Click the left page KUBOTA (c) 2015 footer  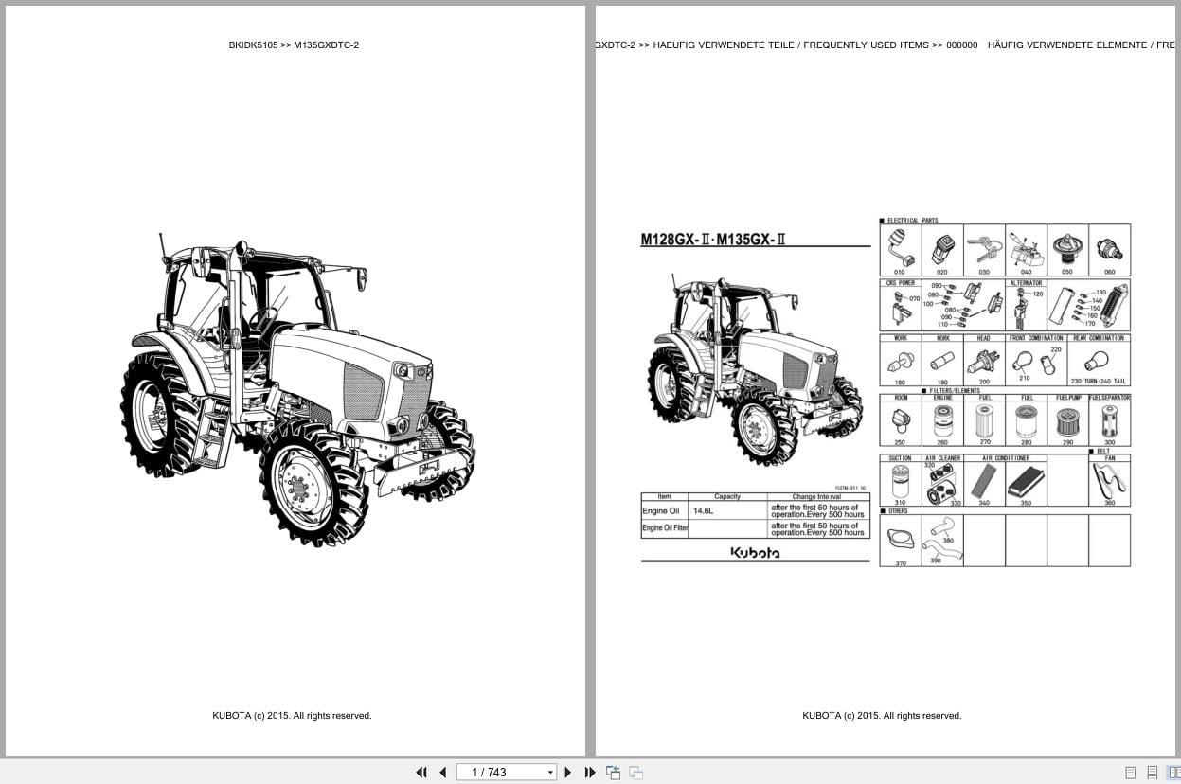(x=292, y=716)
